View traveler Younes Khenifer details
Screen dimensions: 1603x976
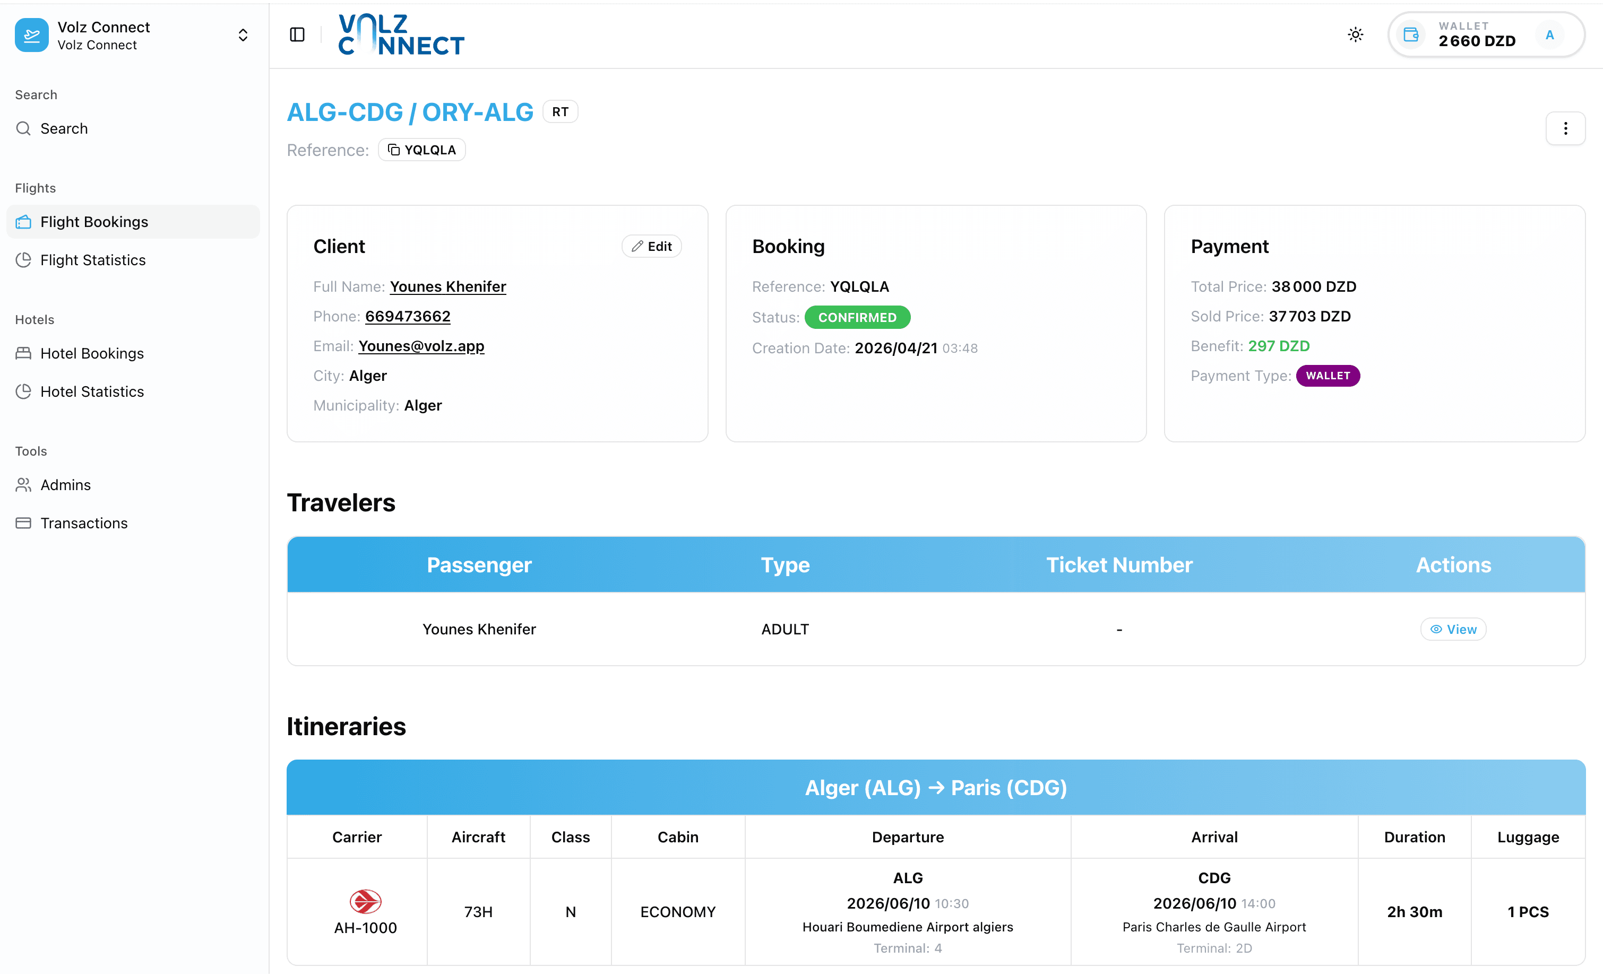pos(1453,630)
